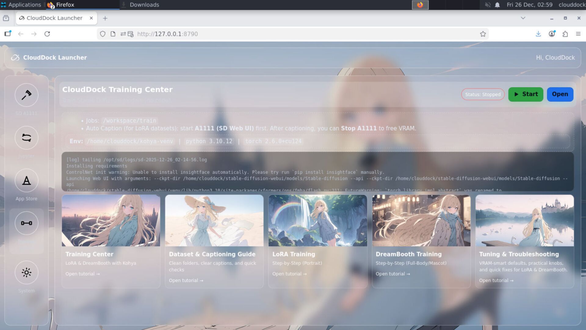Screen dimensions: 586x330
Task: Open System settings from the sidebar
Action: pos(26,272)
